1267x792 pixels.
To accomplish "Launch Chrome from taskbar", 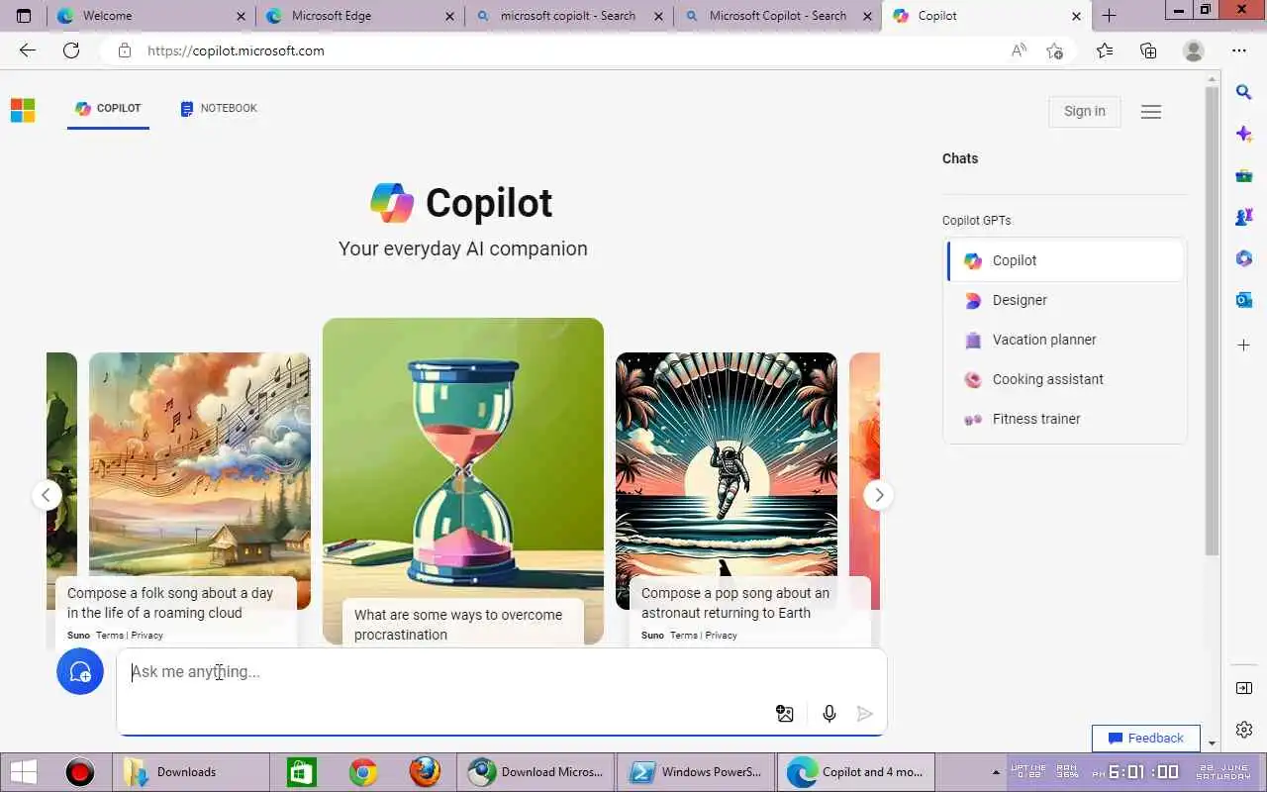I will (363, 772).
